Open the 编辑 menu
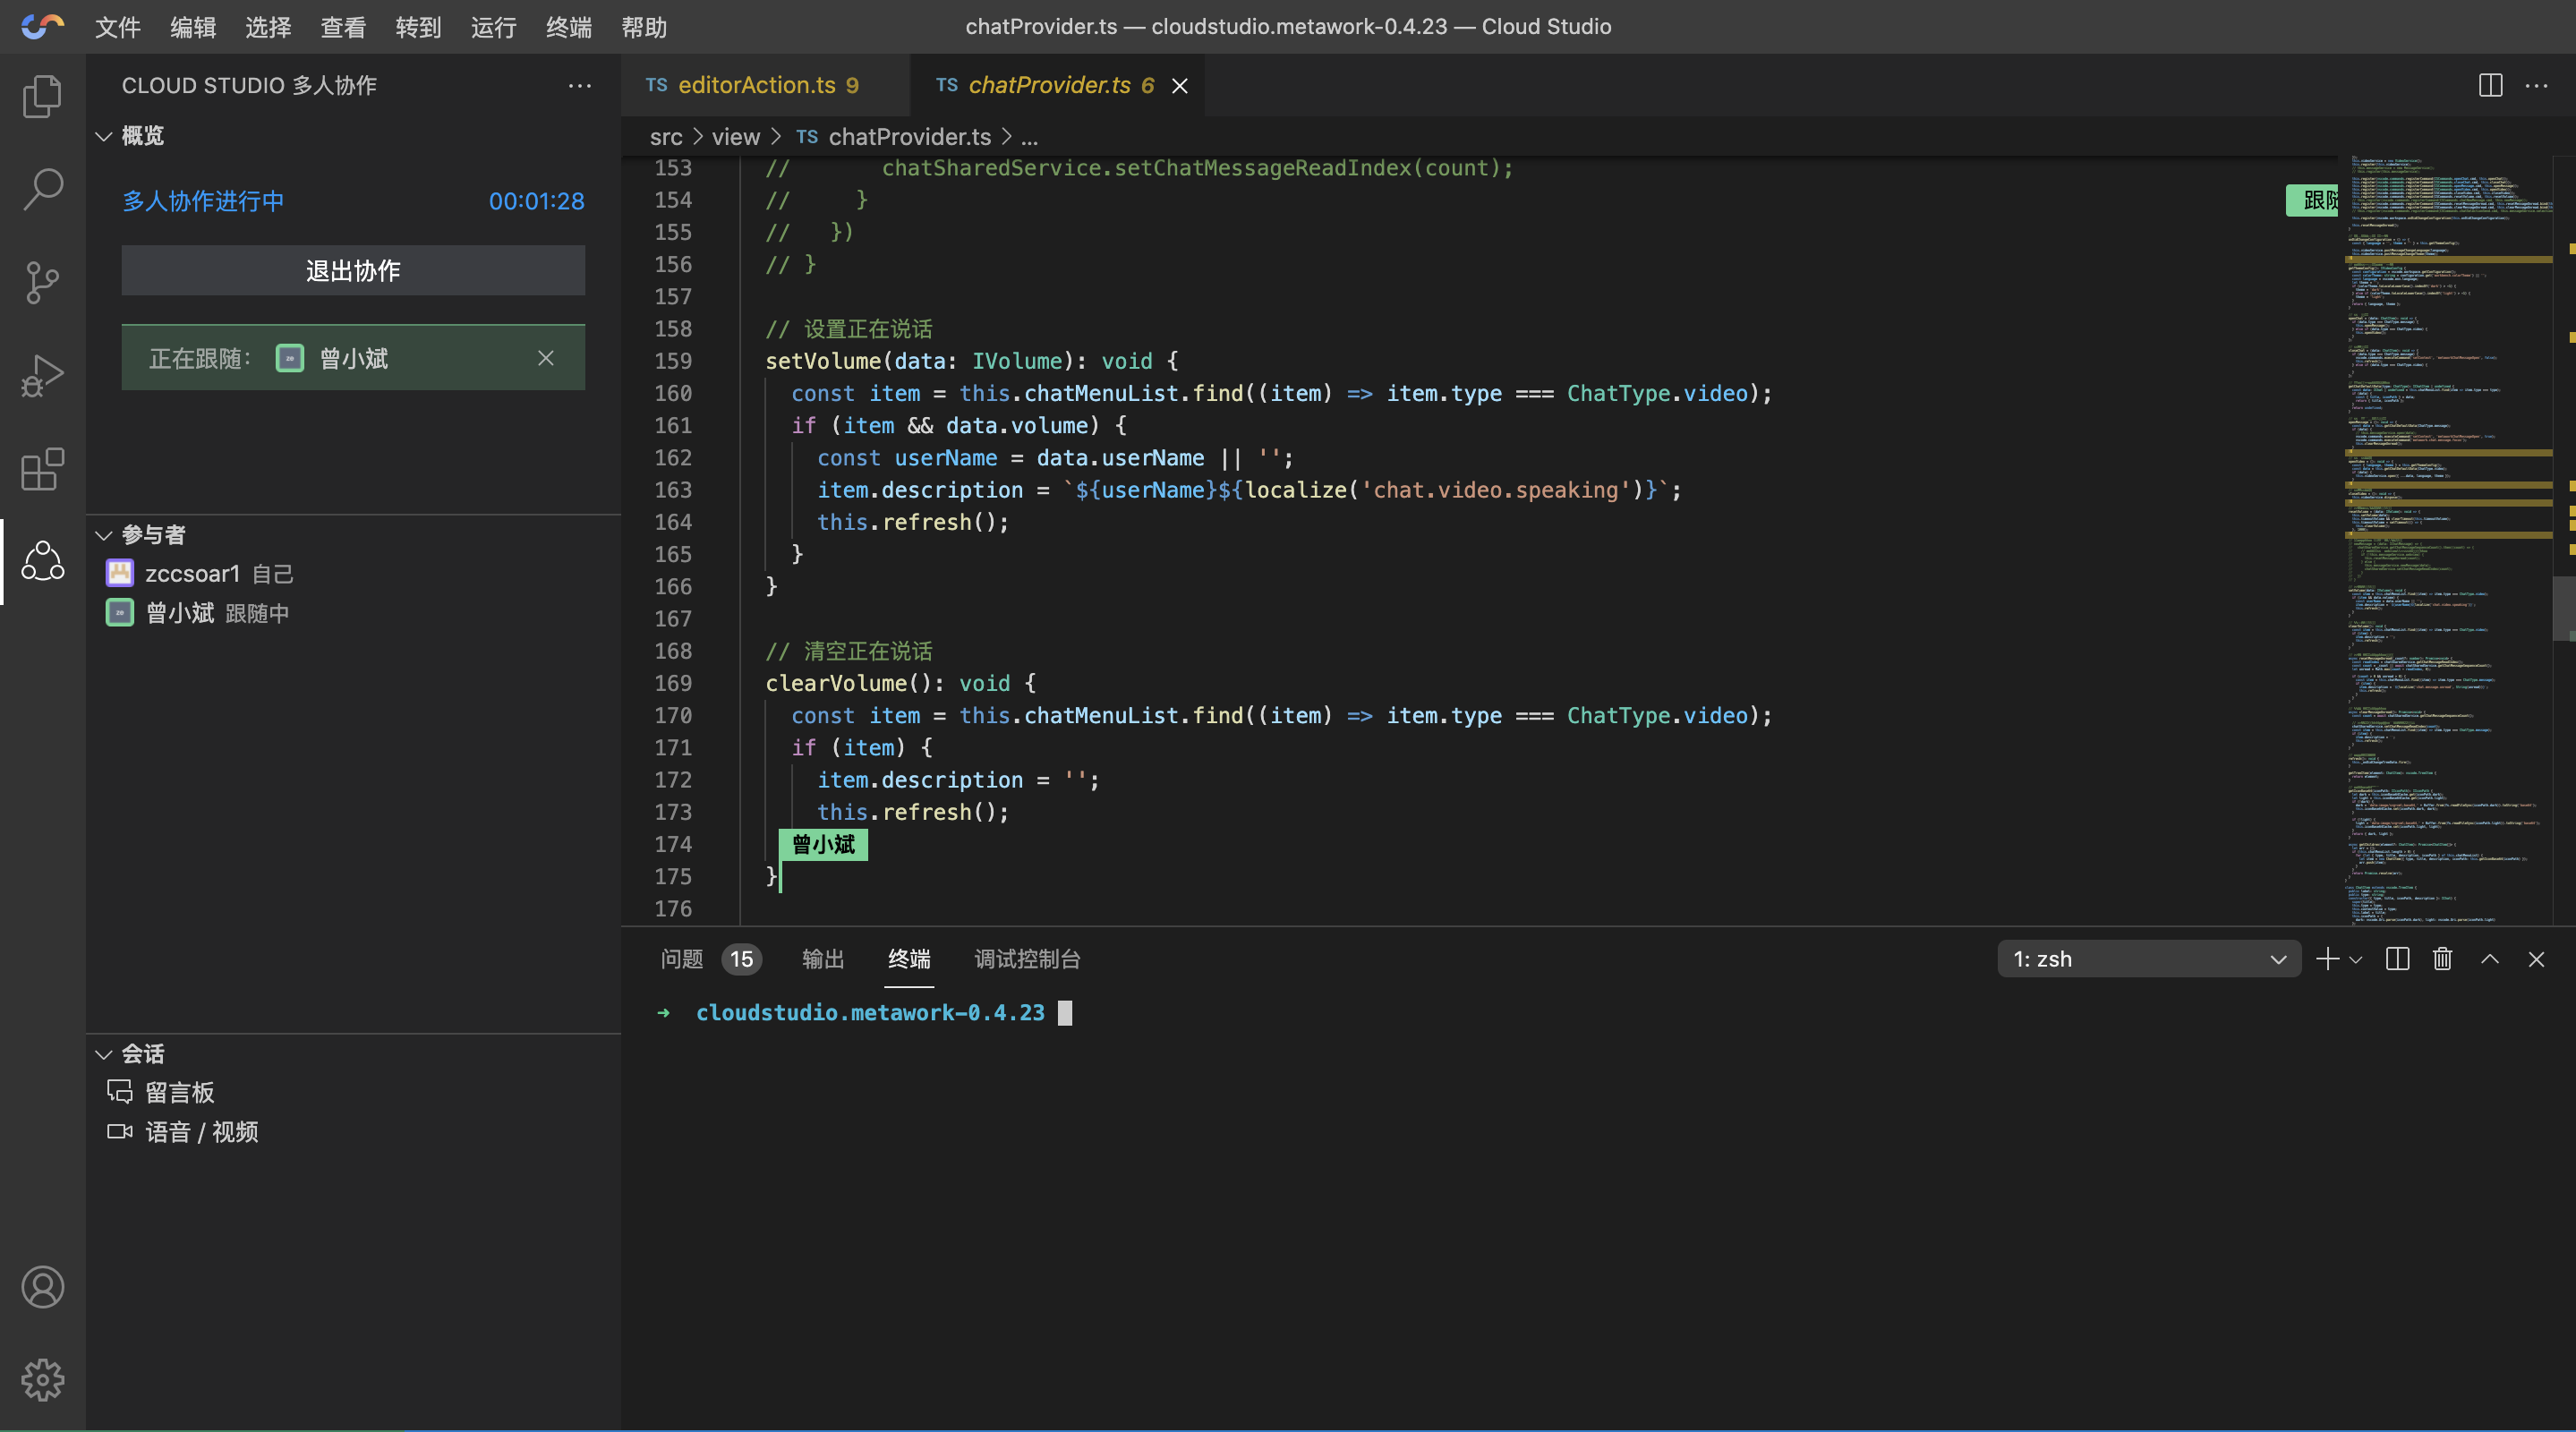Image resolution: width=2576 pixels, height=1432 pixels. [193, 27]
